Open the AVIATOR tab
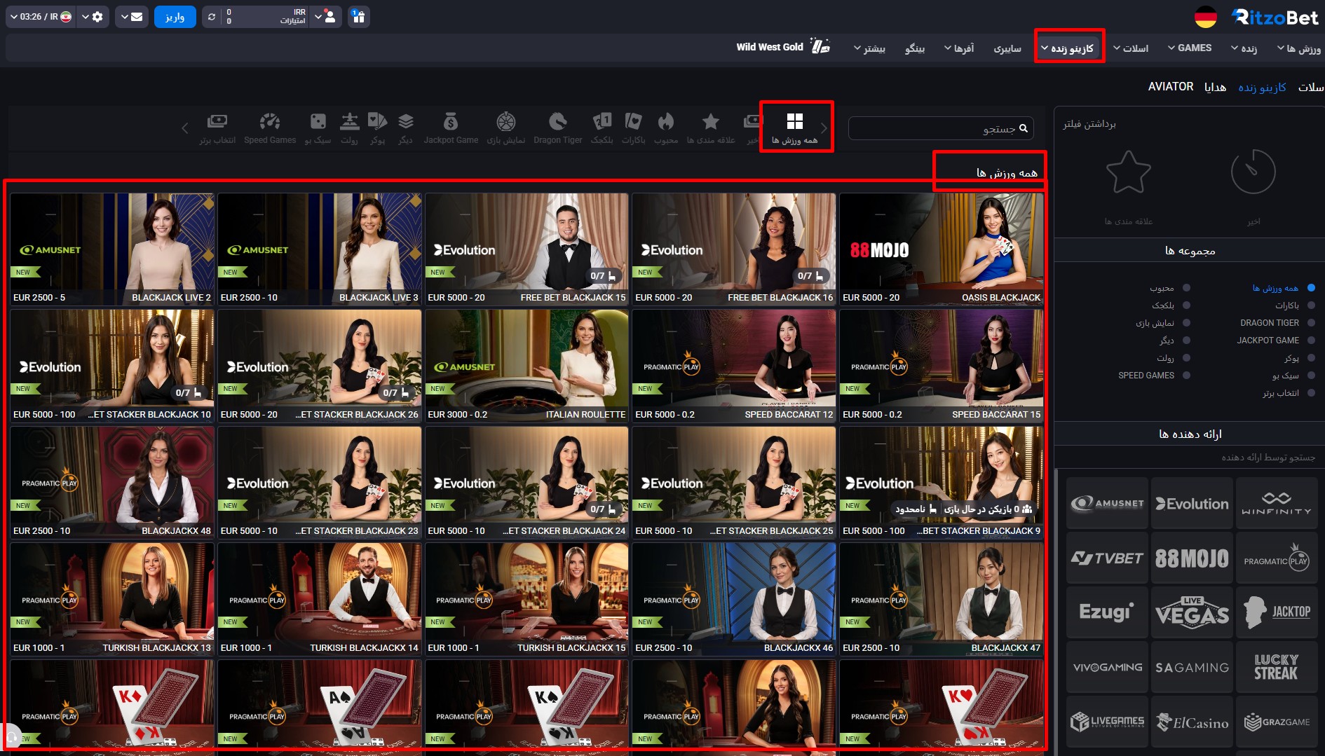The height and width of the screenshot is (756, 1325). [x=1170, y=86]
